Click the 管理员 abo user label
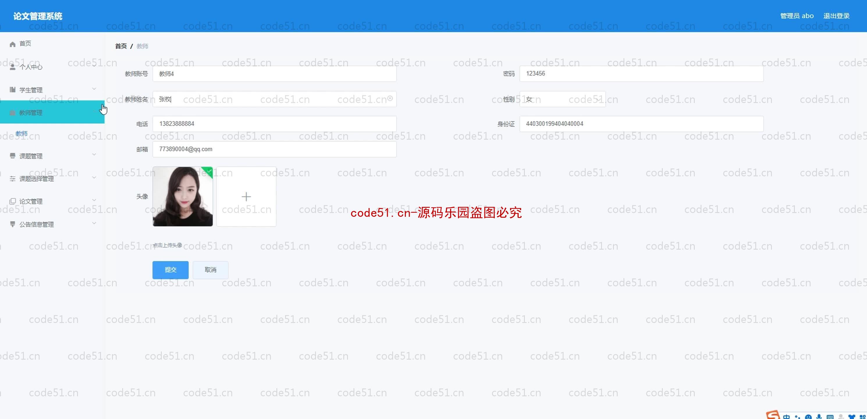This screenshot has height=419, width=867. (x=797, y=16)
